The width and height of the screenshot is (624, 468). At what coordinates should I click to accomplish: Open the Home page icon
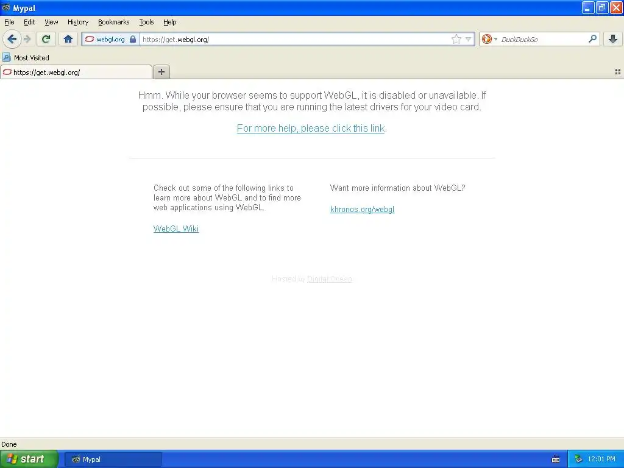pyautogui.click(x=68, y=39)
